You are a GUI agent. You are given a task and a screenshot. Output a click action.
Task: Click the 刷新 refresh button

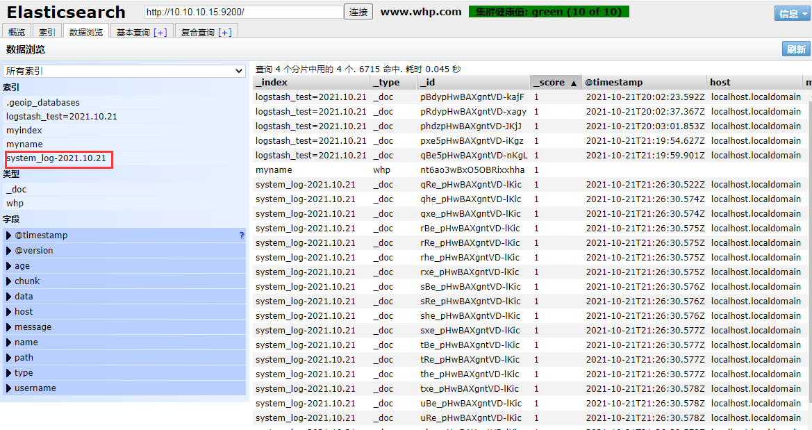tap(796, 49)
